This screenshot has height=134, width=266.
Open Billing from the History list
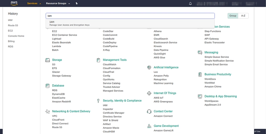[x=11, y=41]
